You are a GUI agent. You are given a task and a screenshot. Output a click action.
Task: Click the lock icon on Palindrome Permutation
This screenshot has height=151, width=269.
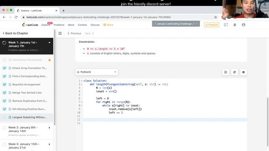pos(50,60)
